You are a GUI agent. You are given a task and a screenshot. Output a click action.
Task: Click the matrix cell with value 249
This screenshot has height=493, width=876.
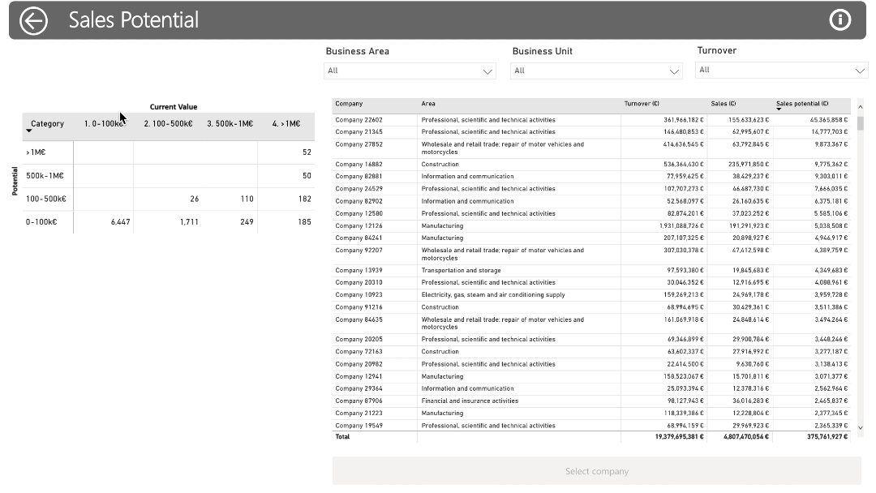point(229,222)
